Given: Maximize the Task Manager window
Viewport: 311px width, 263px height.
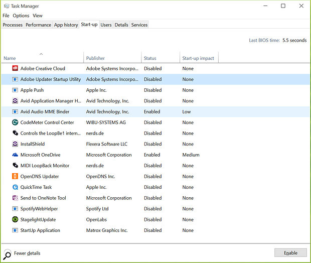Looking at the screenshot, I should click(x=283, y=6).
